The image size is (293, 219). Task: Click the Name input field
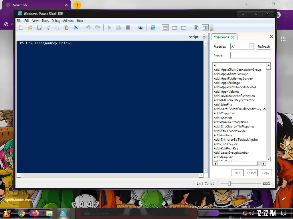[x=250, y=55]
